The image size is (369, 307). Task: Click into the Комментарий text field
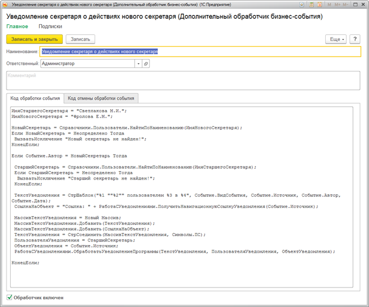(183, 80)
